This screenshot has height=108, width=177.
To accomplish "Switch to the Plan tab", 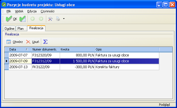I will pos(21,29).
